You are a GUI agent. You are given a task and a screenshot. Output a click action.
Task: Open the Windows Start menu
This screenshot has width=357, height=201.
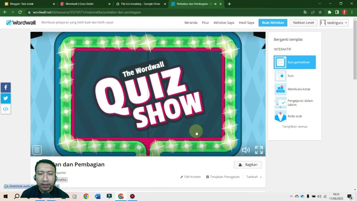[x=5, y=196]
